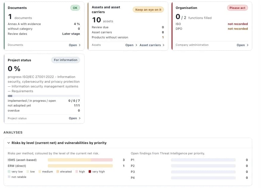Screen dimensions: 262x188
Task: Click the without category row label
Action: pos(20,29)
